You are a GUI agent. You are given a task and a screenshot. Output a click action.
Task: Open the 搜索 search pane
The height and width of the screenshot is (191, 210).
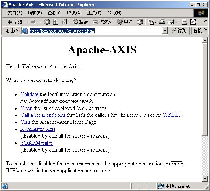tap(81, 22)
